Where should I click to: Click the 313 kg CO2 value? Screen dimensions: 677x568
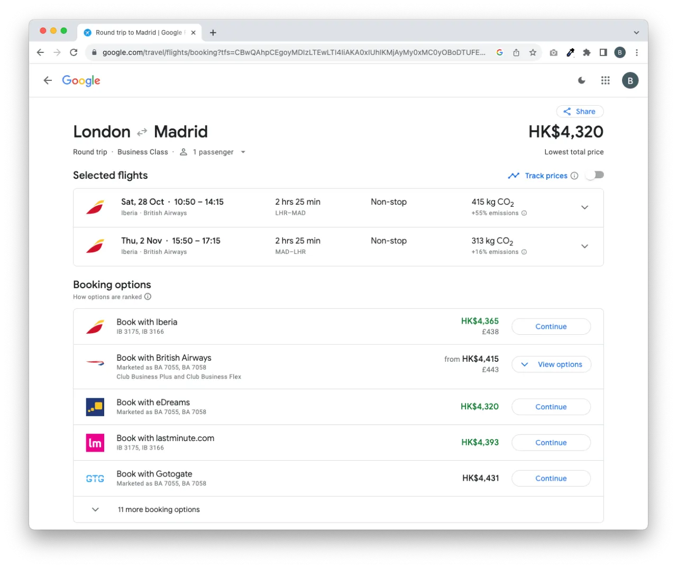[x=492, y=241]
